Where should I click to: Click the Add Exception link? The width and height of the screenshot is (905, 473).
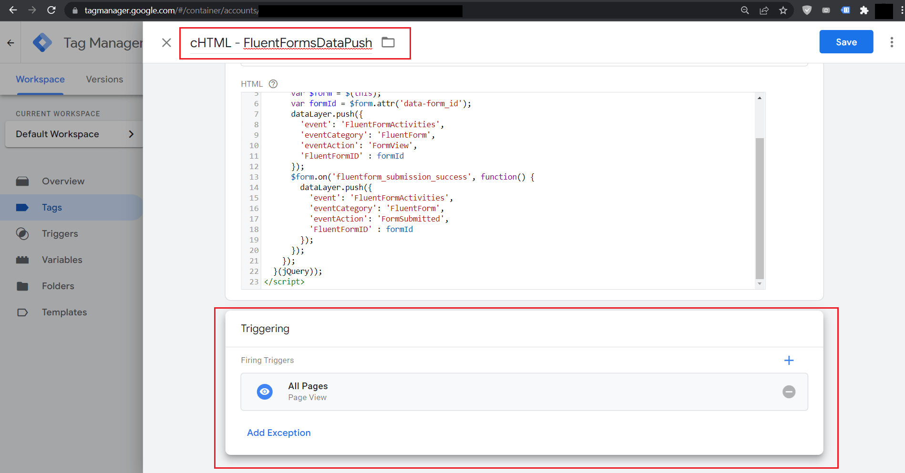(278, 433)
